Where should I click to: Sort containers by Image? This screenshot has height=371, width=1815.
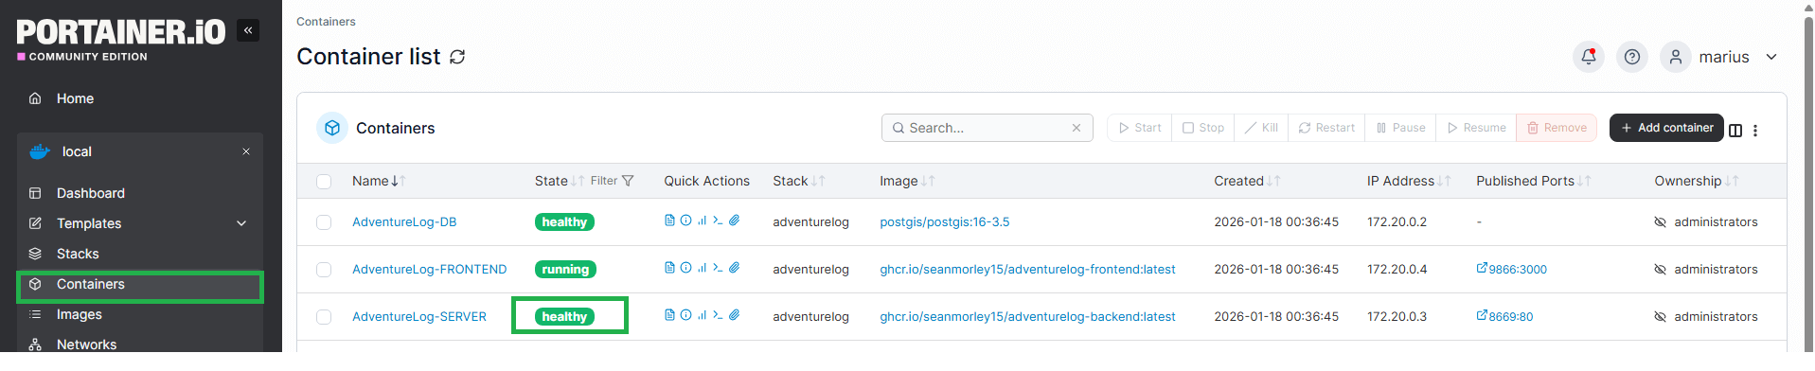907,181
